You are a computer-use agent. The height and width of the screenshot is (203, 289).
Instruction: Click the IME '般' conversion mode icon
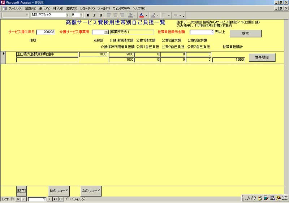(x=254, y=198)
